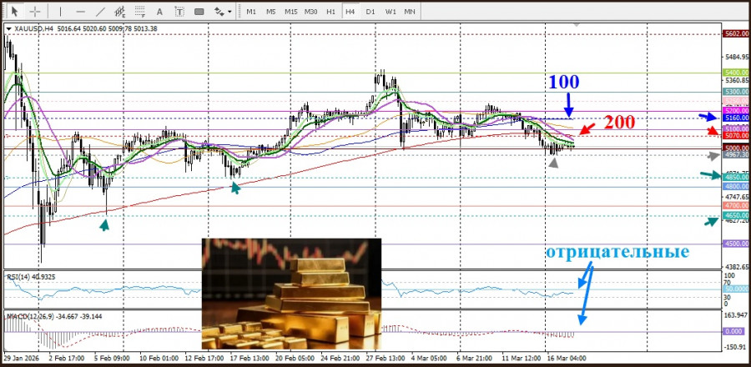Open the arrows objects dropdown
The image size is (751, 367).
223,12
